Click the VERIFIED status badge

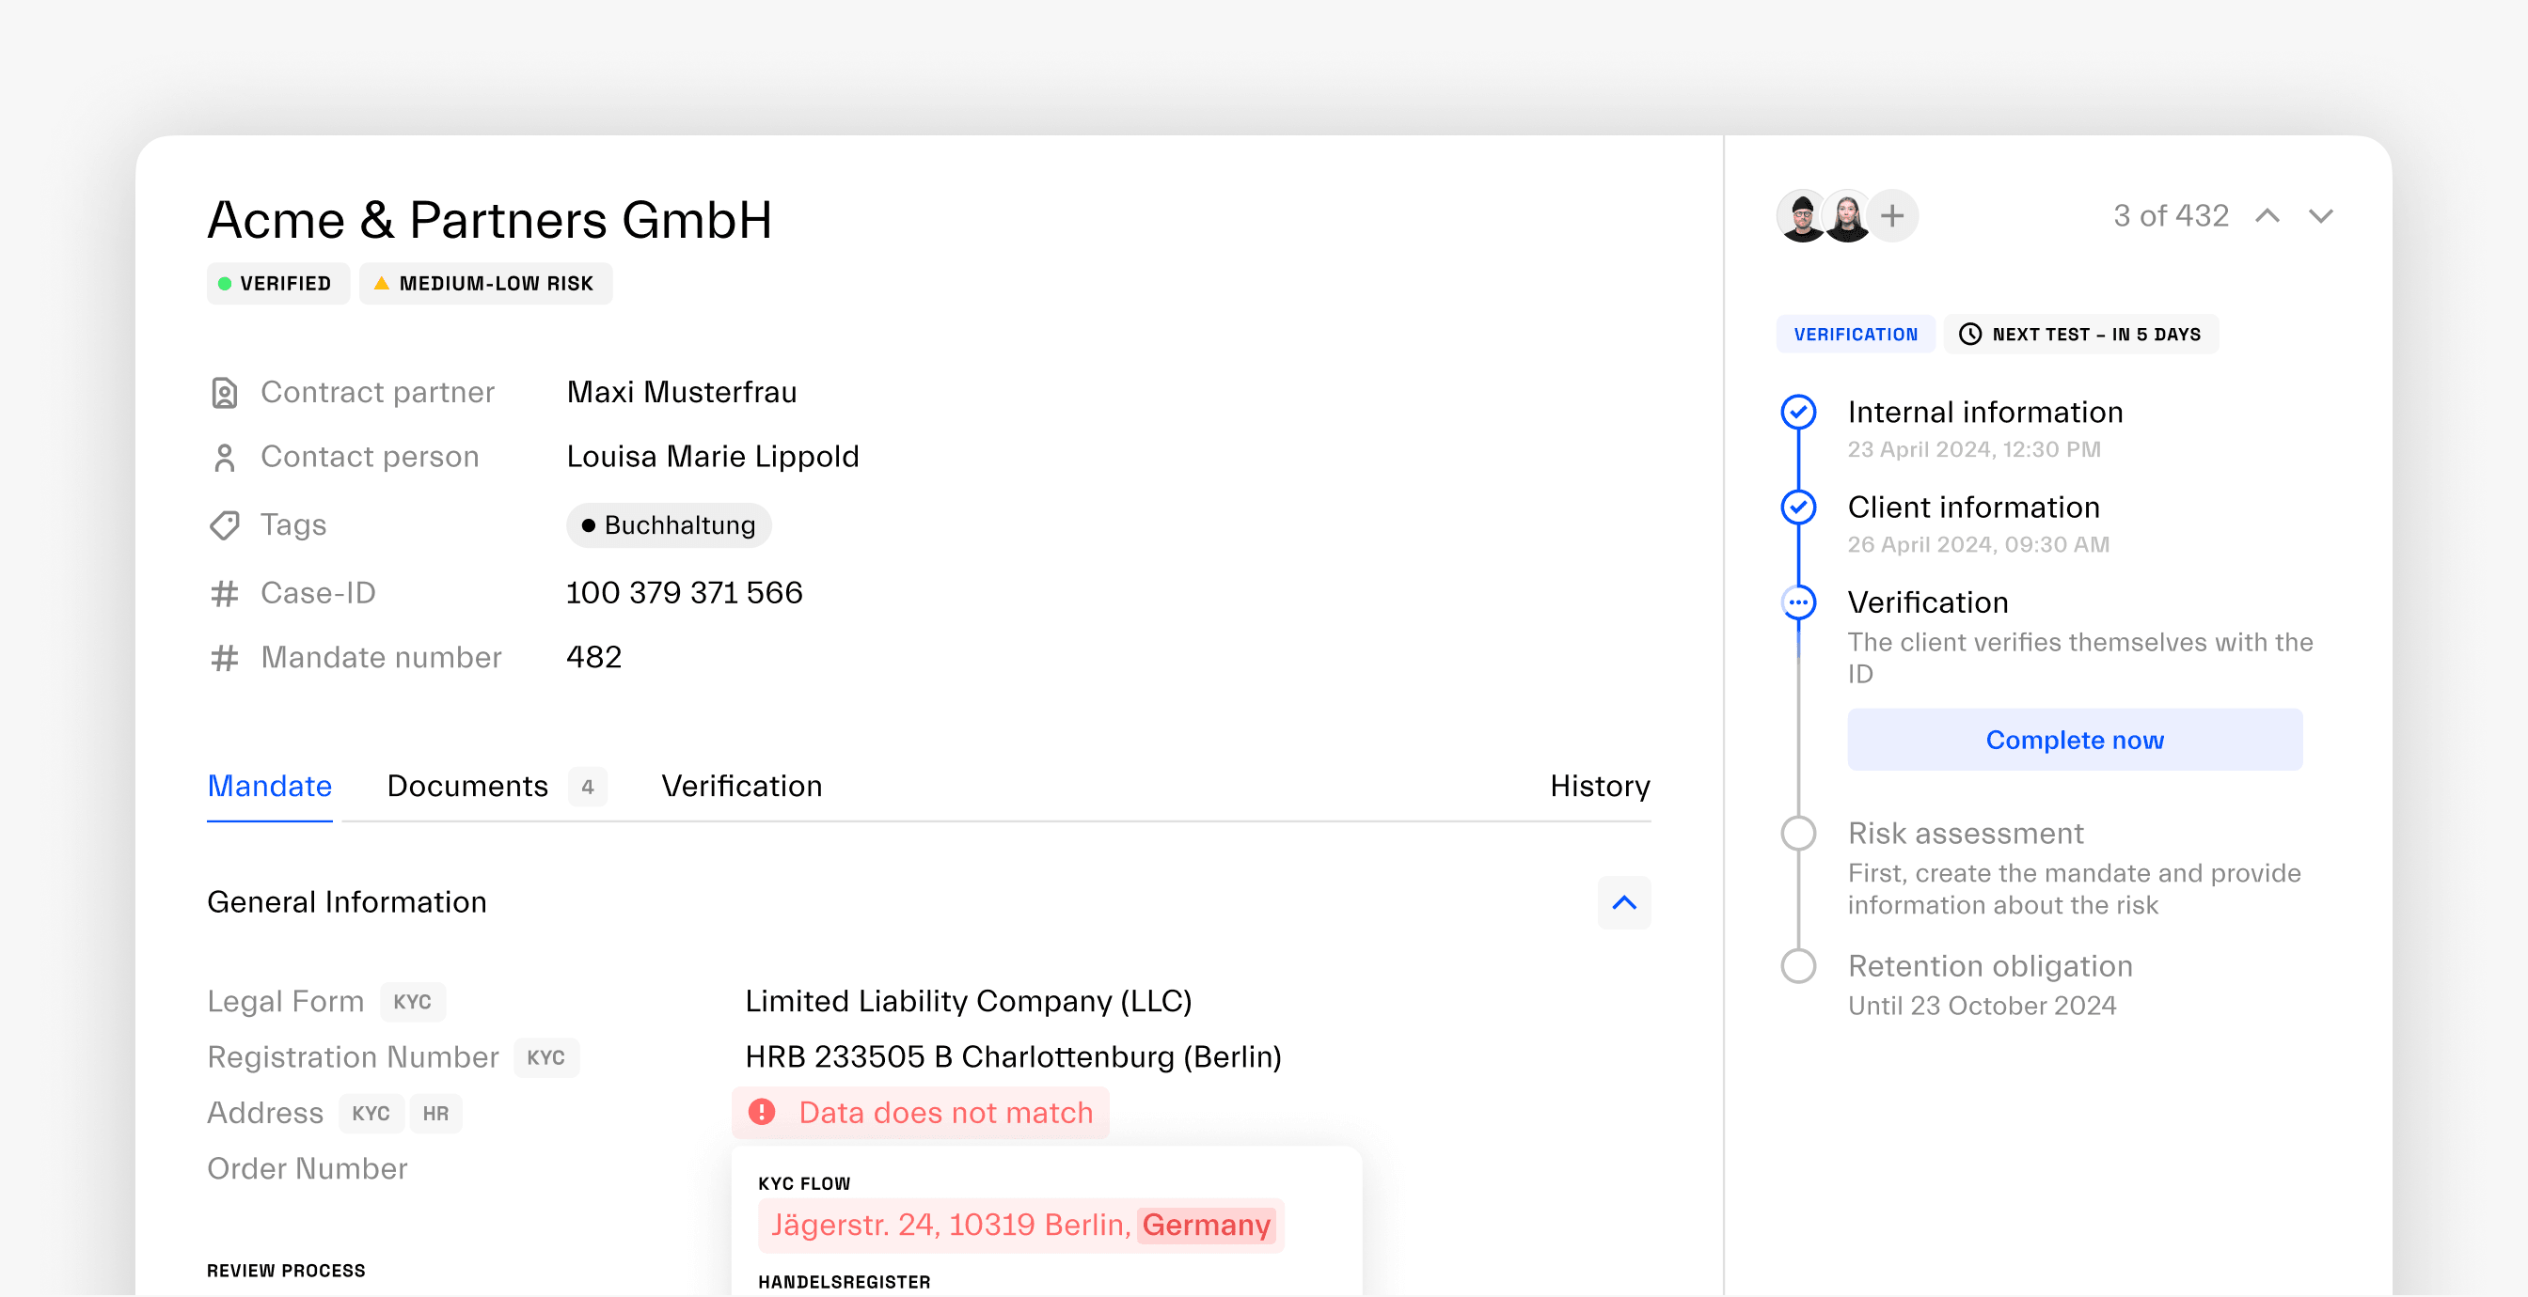pos(277,284)
